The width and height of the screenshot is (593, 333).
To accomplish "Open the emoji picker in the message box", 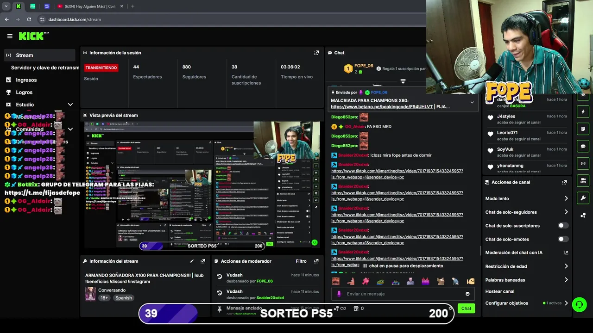I will (467, 294).
